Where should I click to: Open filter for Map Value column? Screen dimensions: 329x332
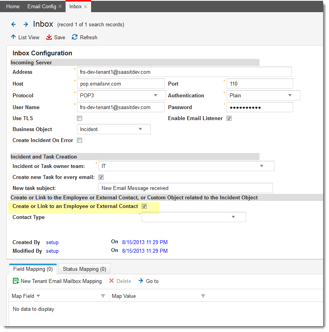point(203,296)
